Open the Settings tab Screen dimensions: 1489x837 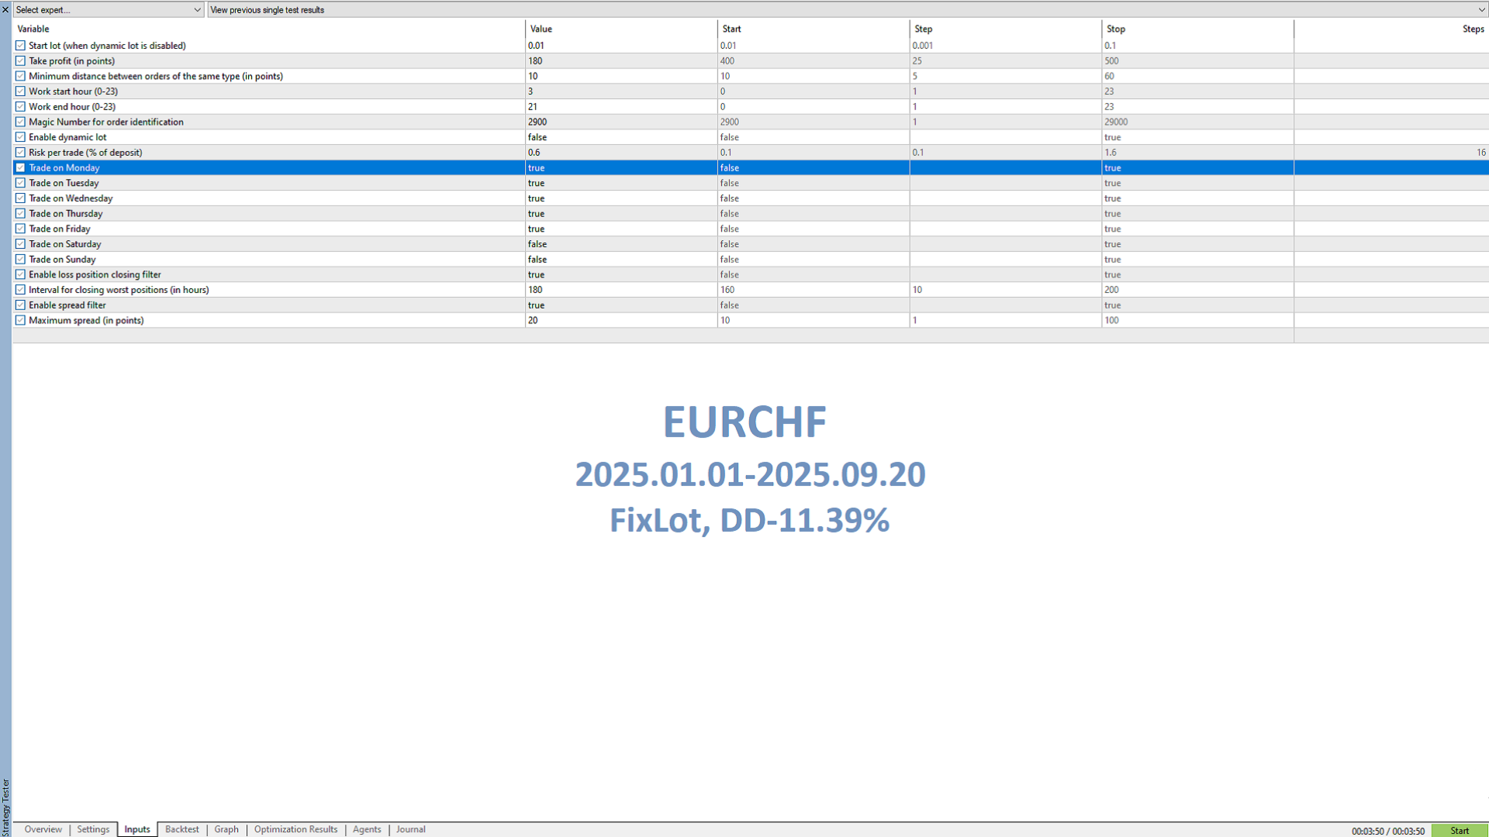93,829
